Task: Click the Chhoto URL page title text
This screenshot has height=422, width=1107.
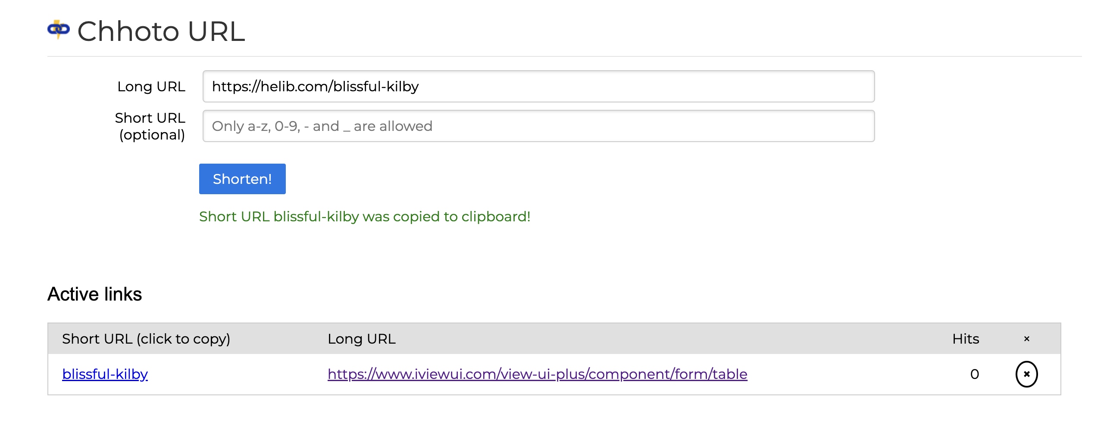Action: 161,31
